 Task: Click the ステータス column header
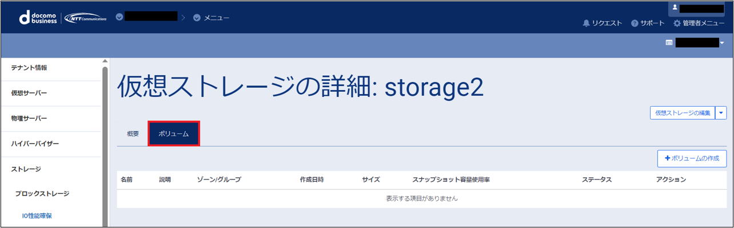(597, 180)
